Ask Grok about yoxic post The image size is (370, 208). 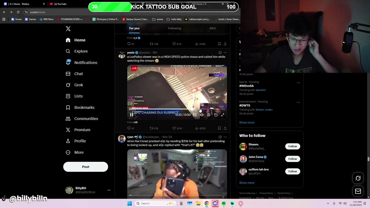coord(220,53)
